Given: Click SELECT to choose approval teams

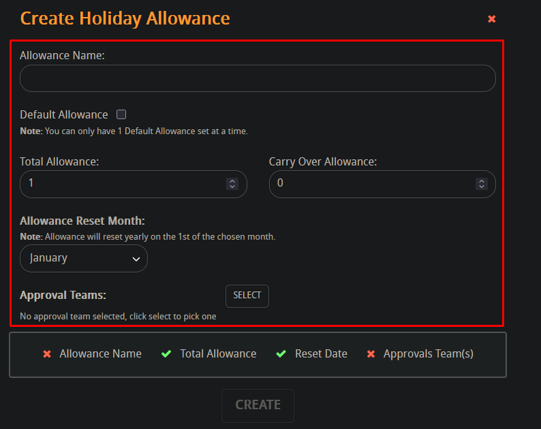Looking at the screenshot, I should (247, 296).
